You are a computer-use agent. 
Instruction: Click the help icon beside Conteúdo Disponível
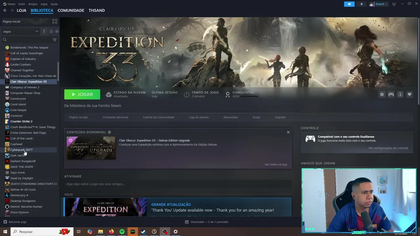coord(109,132)
